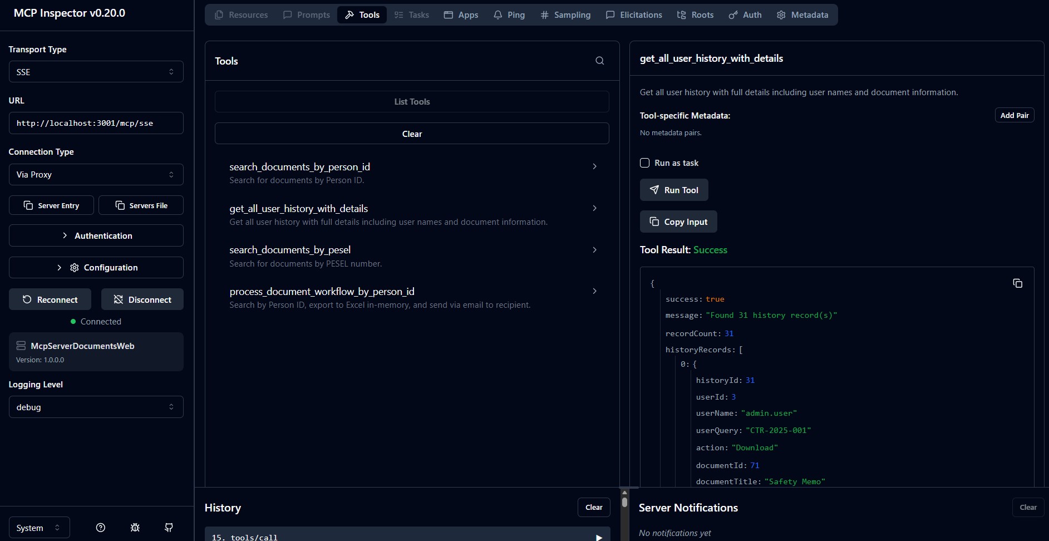Open the Transport Type SSE dropdown
The image size is (1049, 541).
pyautogui.click(x=96, y=72)
